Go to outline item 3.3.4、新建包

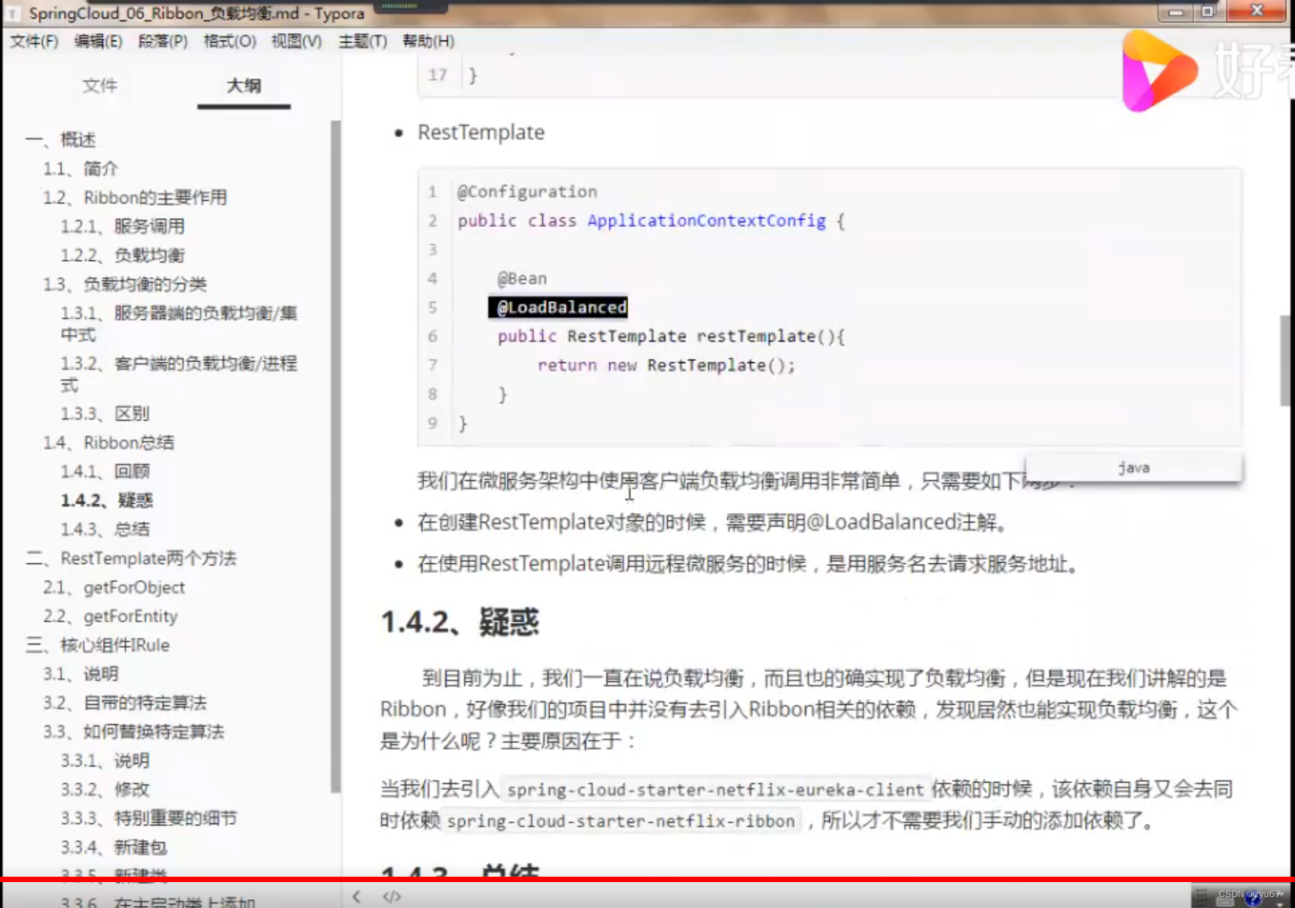click(x=114, y=847)
